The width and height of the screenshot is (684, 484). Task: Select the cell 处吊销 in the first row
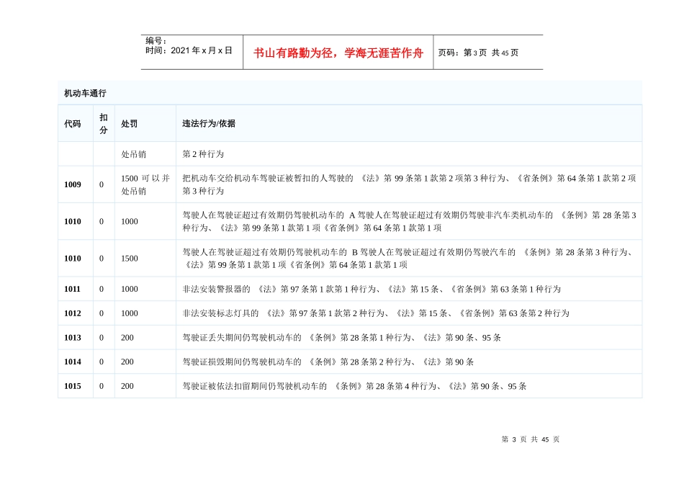[133, 154]
